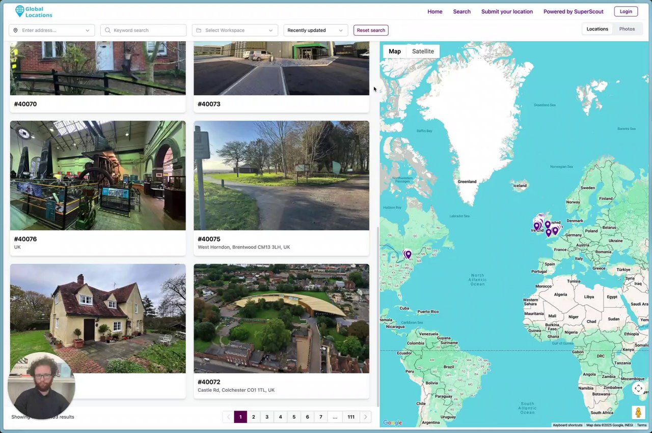Click the pagination ellipsis button
Viewport: 652px width, 433px height.
click(335, 417)
